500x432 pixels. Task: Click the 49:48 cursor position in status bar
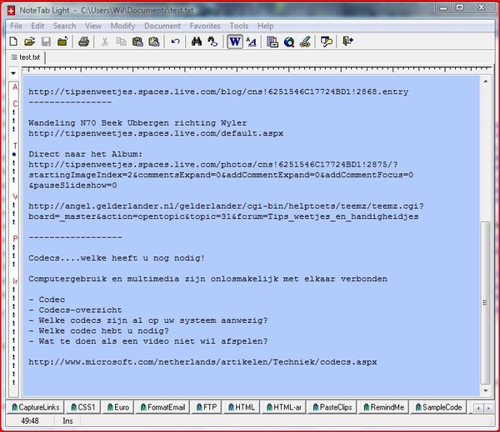pos(30,421)
